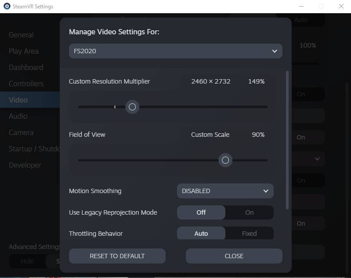Click the Field of View slider handle
This screenshot has width=351, height=278.
pyautogui.click(x=225, y=160)
